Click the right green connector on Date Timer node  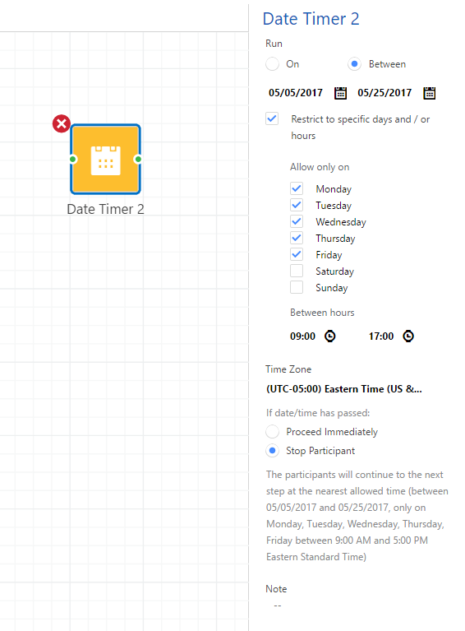(138, 160)
